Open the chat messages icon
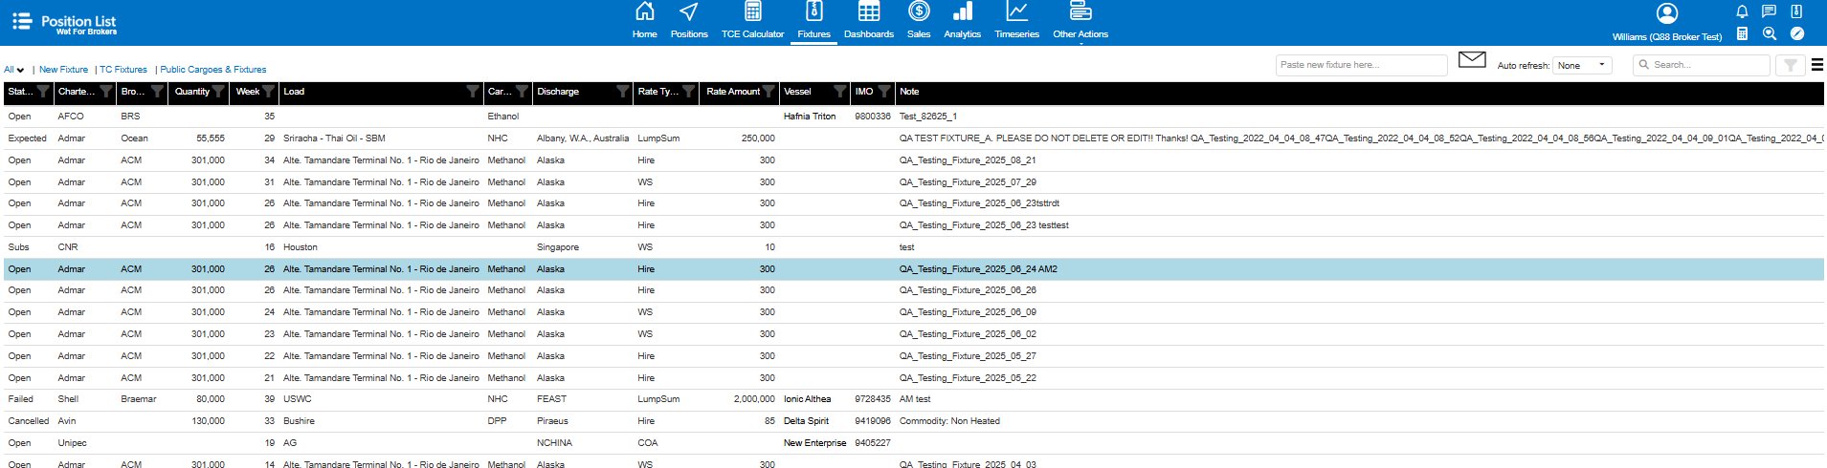 (1769, 11)
